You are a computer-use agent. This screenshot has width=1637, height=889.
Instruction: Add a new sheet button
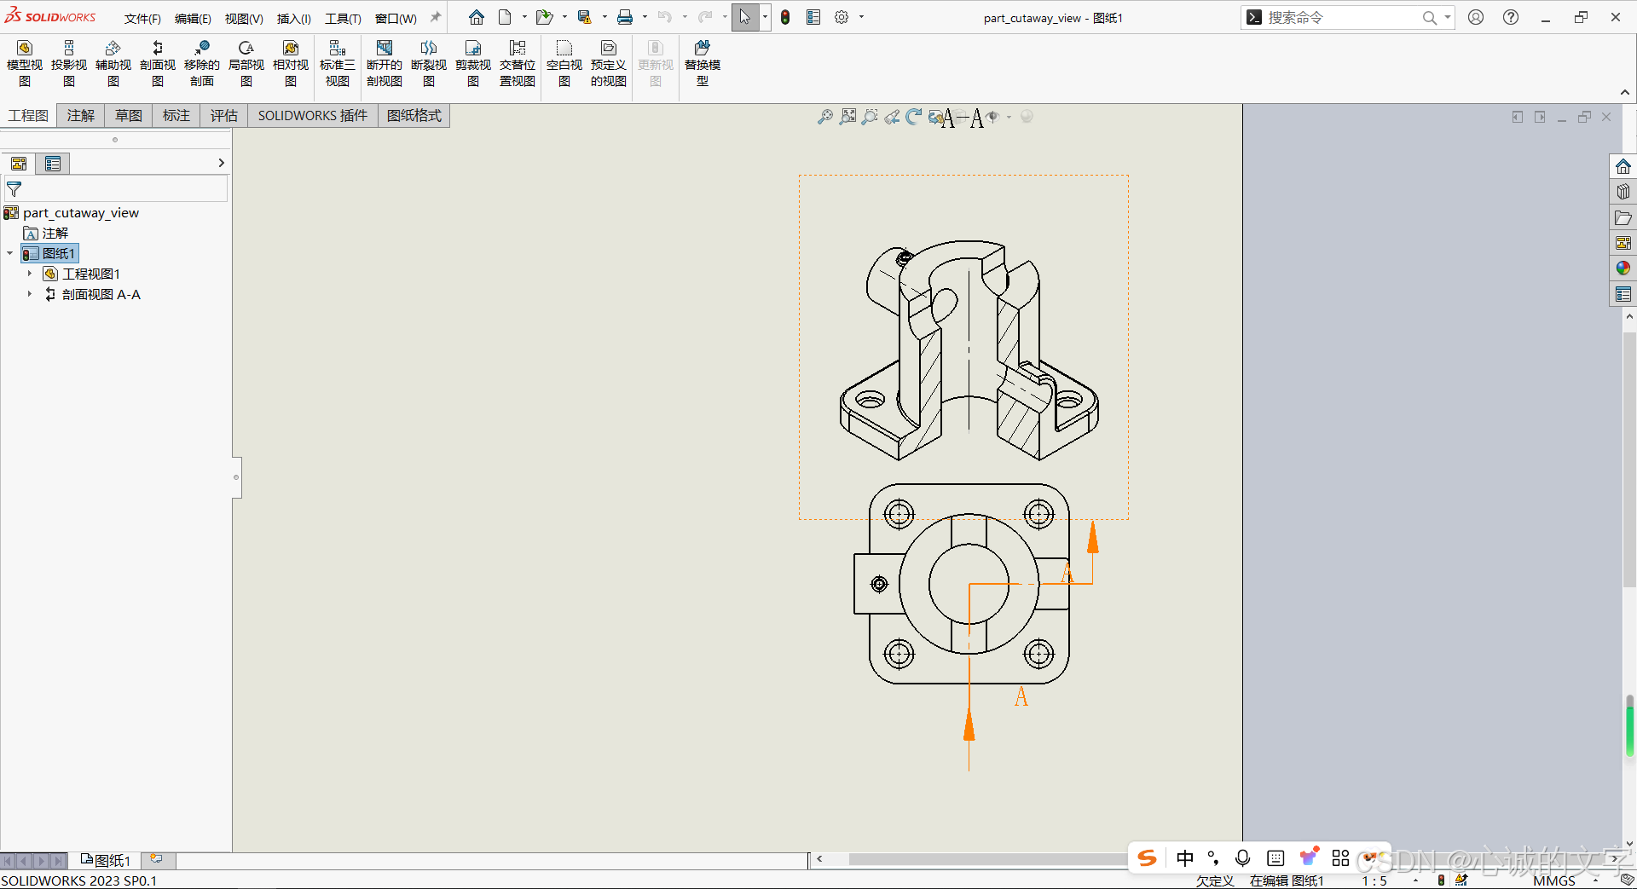pos(157,859)
